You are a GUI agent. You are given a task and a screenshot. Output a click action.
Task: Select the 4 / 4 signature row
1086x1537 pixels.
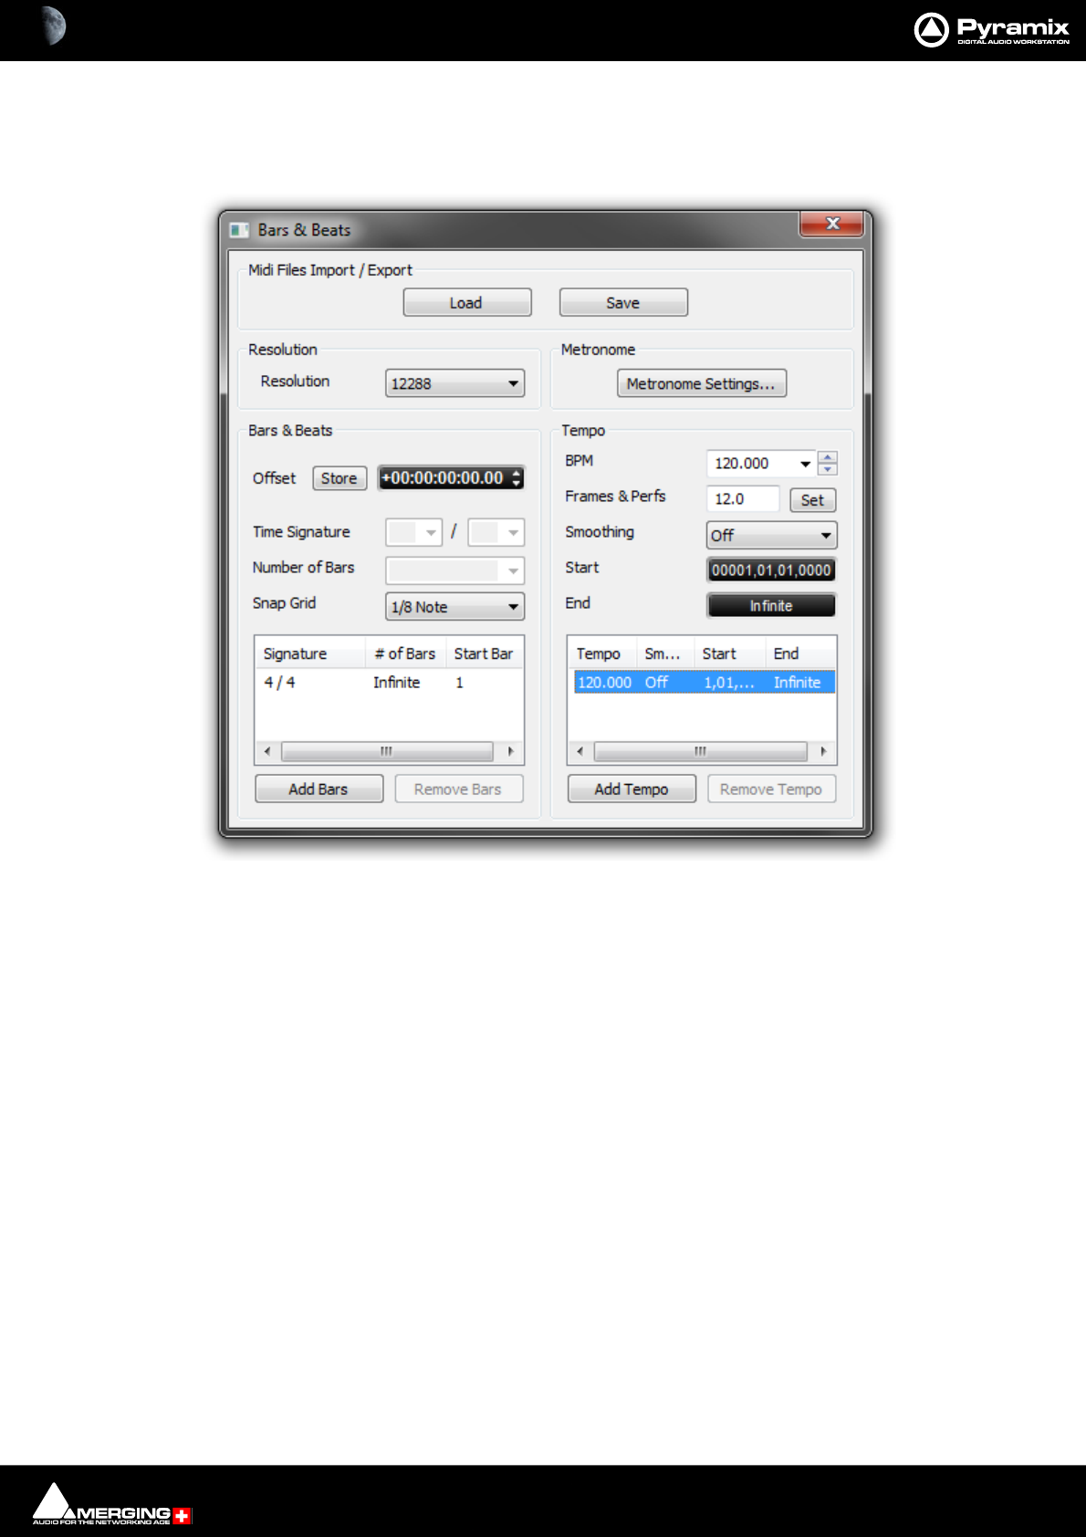[x=389, y=683]
